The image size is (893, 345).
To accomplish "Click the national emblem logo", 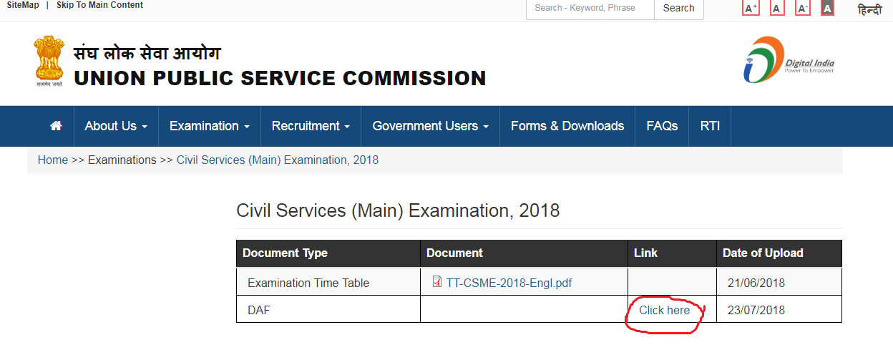I will [49, 62].
